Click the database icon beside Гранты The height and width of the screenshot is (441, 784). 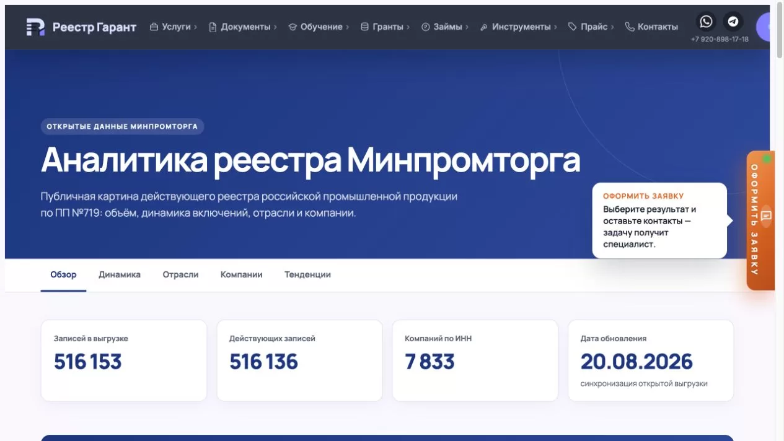click(364, 27)
